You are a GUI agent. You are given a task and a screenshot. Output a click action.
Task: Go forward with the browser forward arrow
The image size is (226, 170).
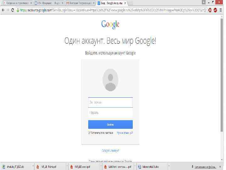click(x=8, y=10)
